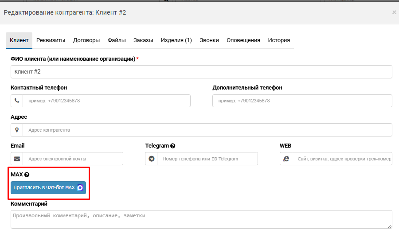Open the Договоры tab

click(86, 40)
